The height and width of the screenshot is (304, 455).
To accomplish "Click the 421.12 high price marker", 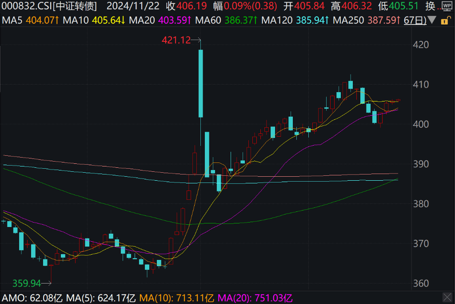I will 176,40.
